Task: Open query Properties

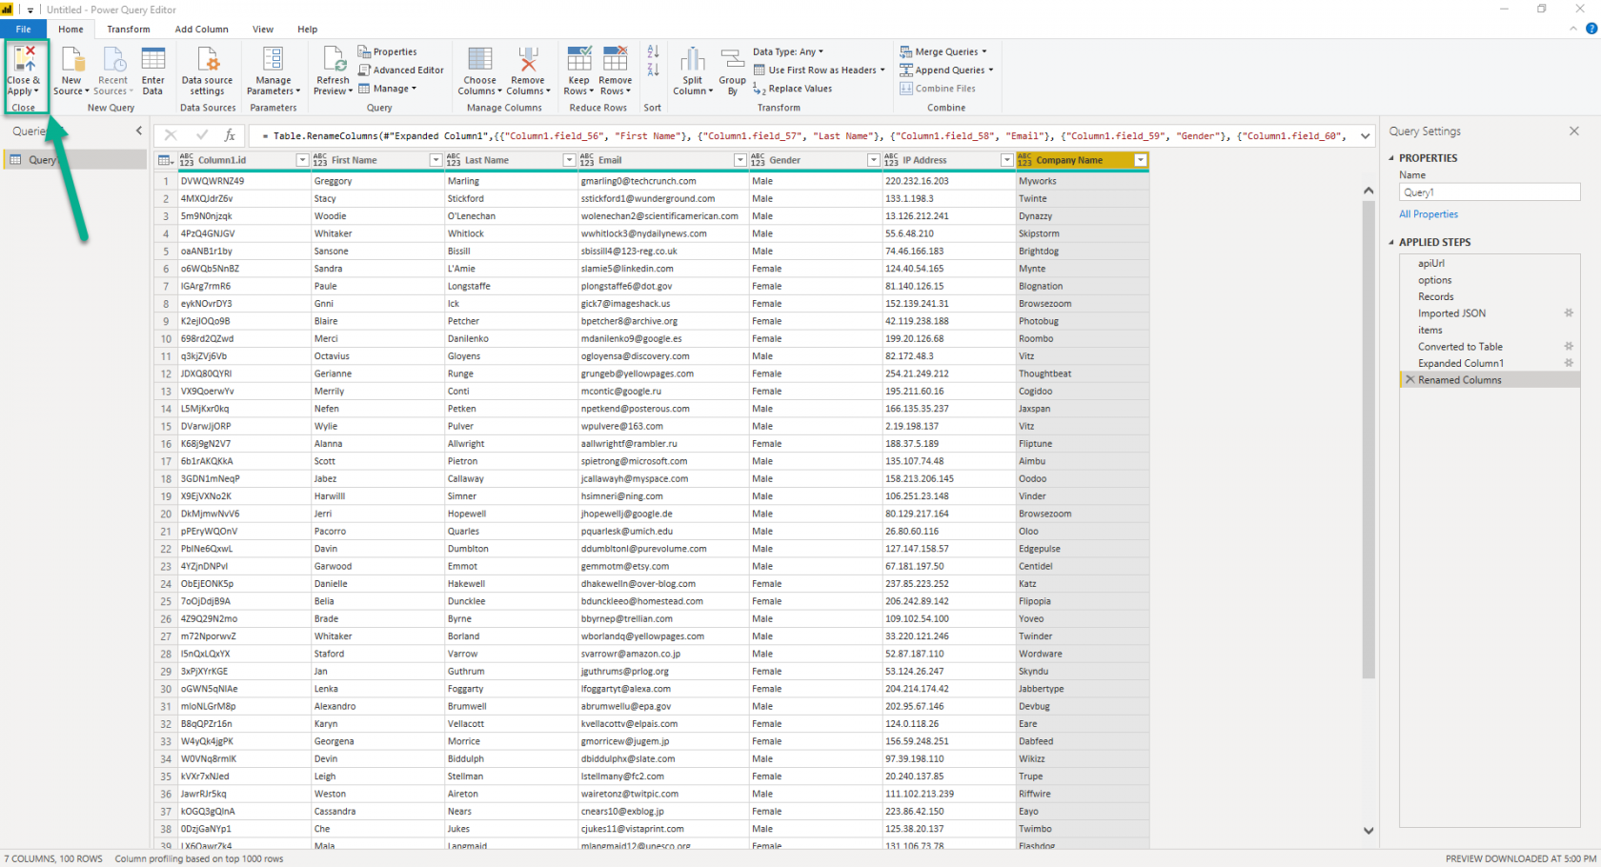Action: (388, 51)
